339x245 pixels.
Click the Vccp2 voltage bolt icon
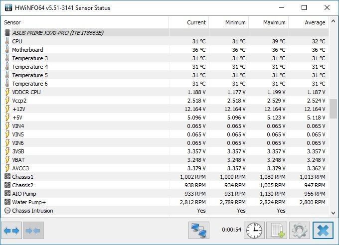coord(7,100)
